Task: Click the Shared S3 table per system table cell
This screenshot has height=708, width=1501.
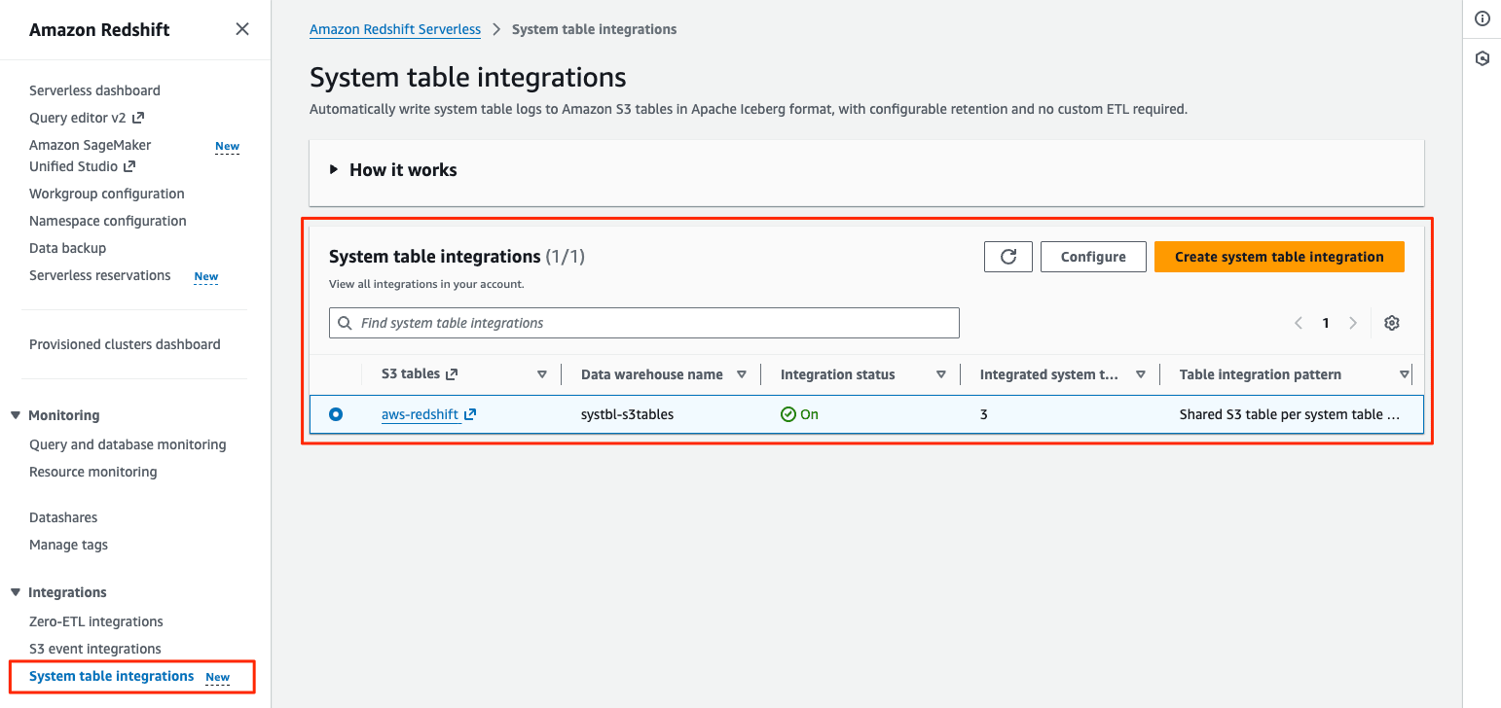Action: [x=1290, y=414]
